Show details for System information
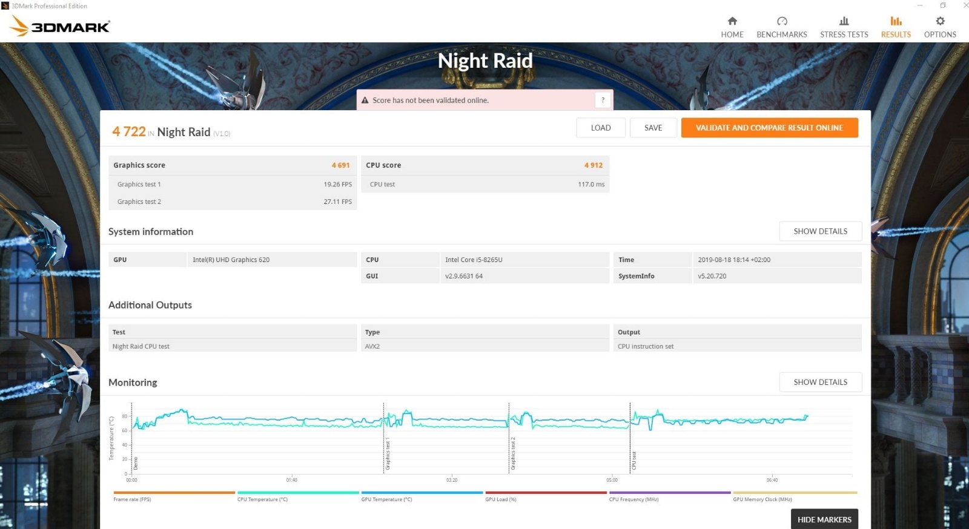969x529 pixels. coord(821,231)
